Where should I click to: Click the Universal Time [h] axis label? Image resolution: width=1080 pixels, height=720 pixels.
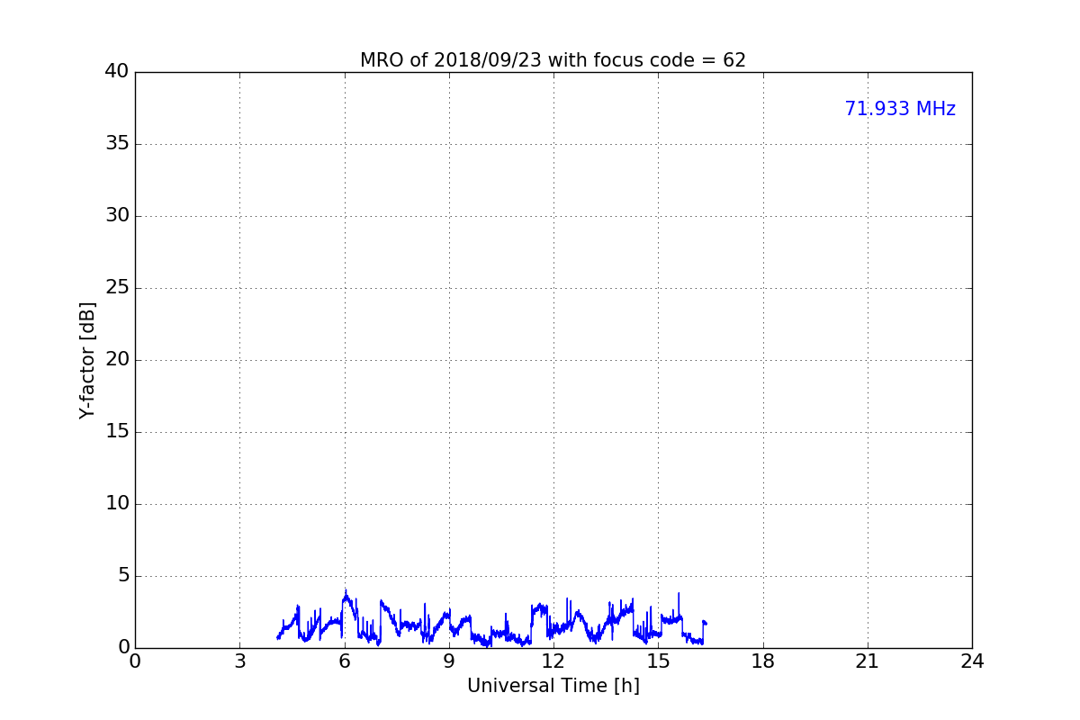(x=553, y=686)
